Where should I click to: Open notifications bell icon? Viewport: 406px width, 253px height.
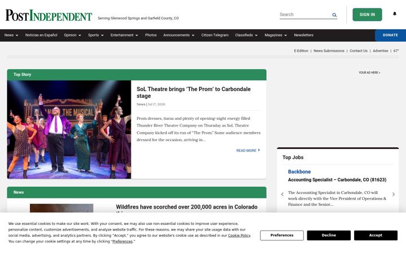coord(395,13)
